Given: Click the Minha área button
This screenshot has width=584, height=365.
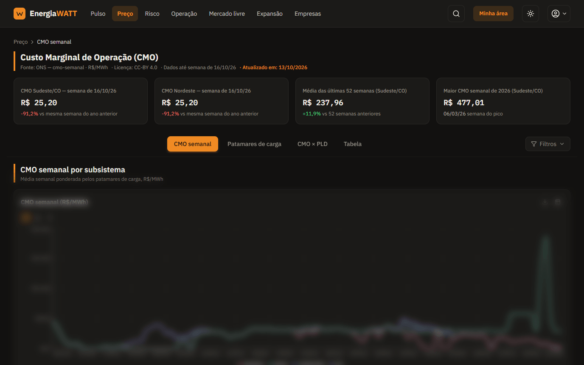Looking at the screenshot, I should pos(493,14).
